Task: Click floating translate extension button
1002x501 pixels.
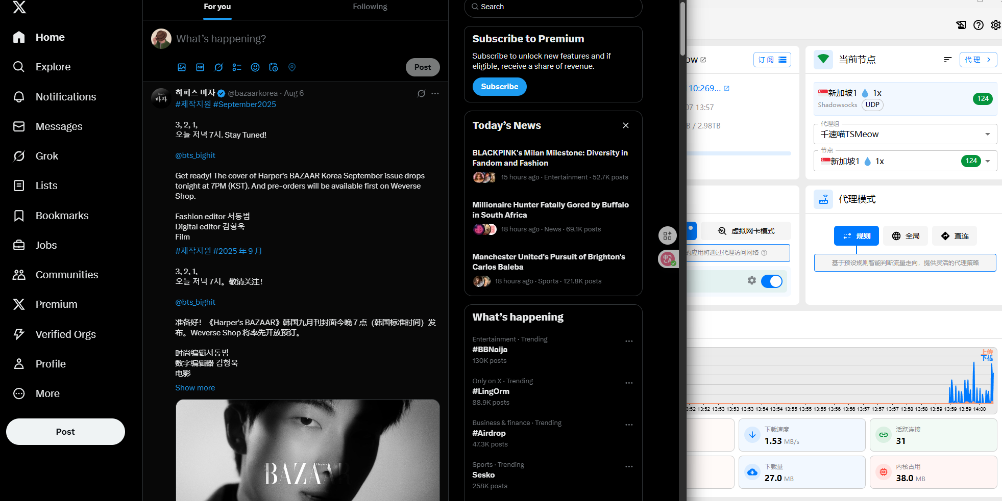Action: click(667, 259)
